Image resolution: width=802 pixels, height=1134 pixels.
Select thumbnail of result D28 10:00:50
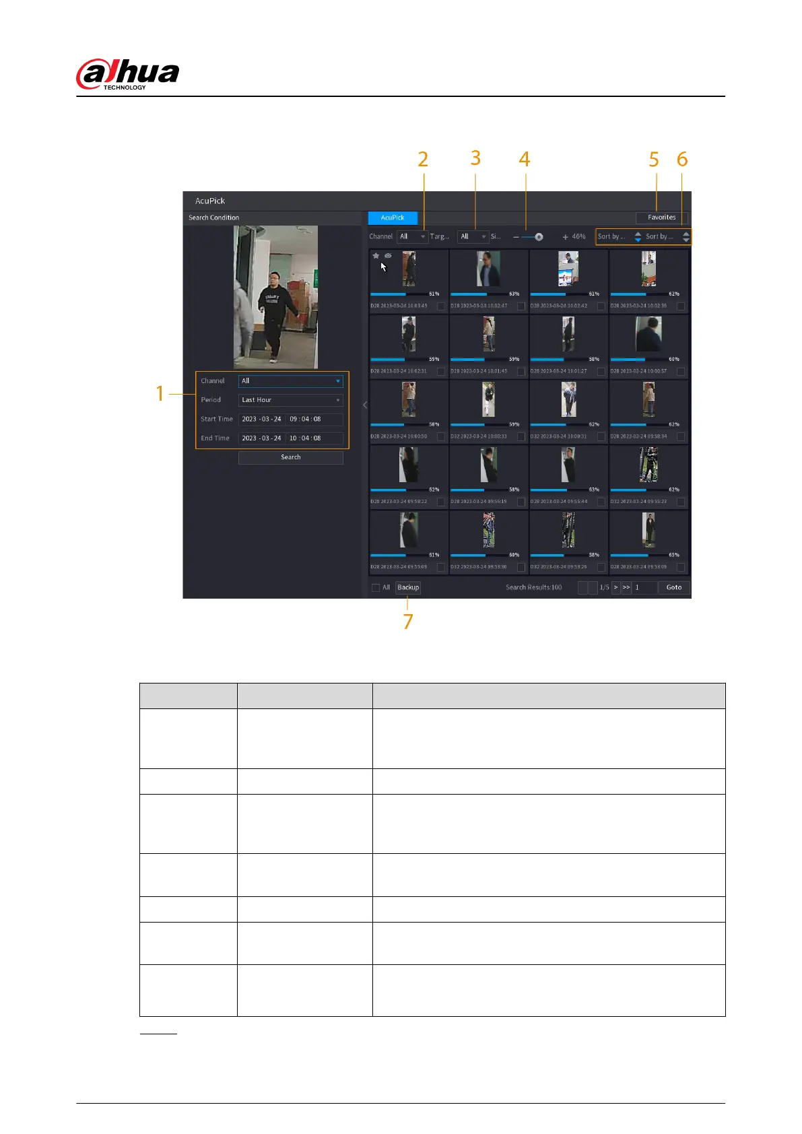[x=409, y=399]
